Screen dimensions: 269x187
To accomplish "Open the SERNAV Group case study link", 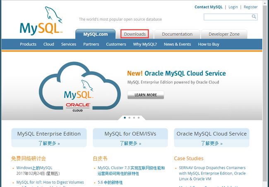I will point(212,173).
